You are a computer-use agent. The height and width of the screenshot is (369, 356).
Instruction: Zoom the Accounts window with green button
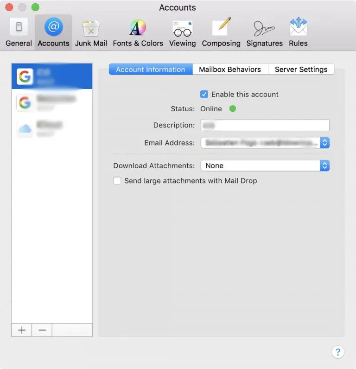tap(36, 7)
